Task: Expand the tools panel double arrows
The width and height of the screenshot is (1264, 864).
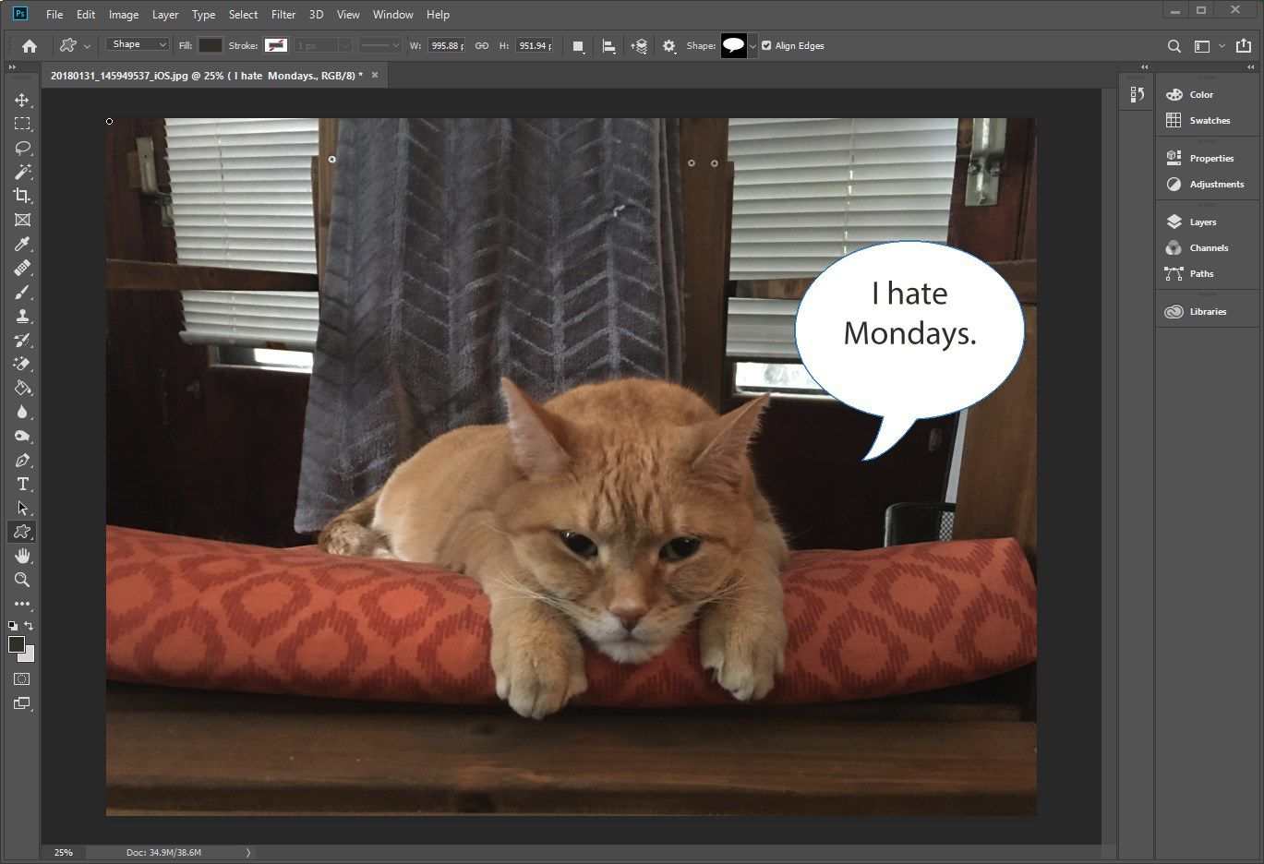Action: pyautogui.click(x=13, y=67)
